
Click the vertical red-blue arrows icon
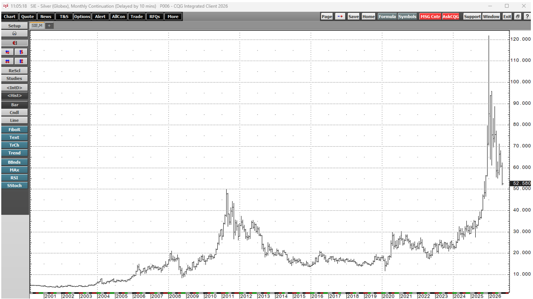[x=21, y=52]
